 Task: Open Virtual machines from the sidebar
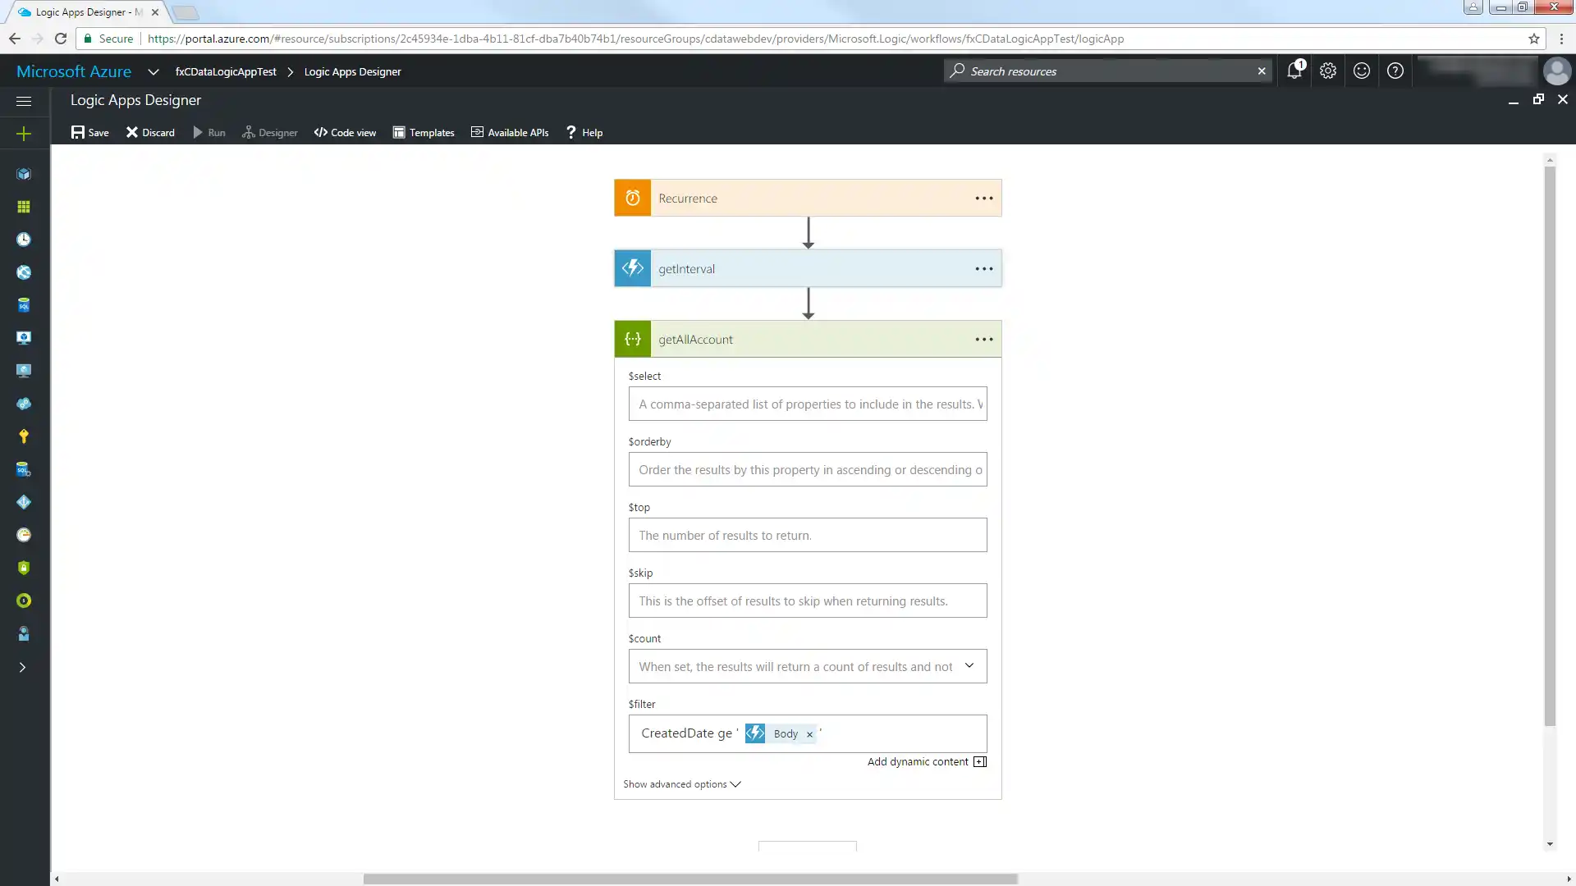(x=24, y=337)
